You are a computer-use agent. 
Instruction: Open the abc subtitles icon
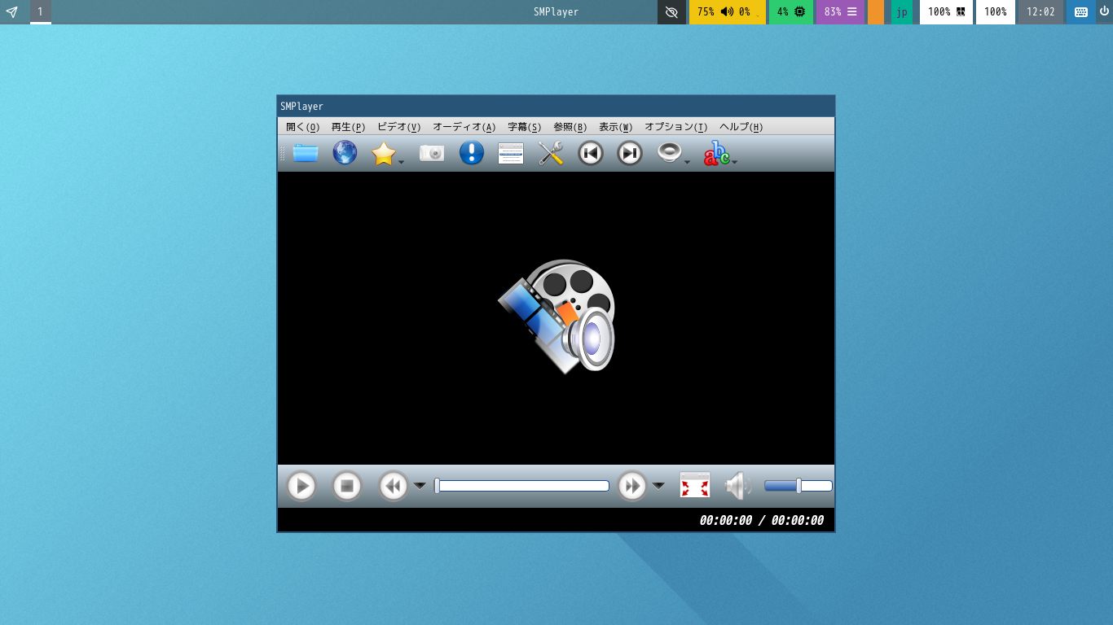coord(715,155)
